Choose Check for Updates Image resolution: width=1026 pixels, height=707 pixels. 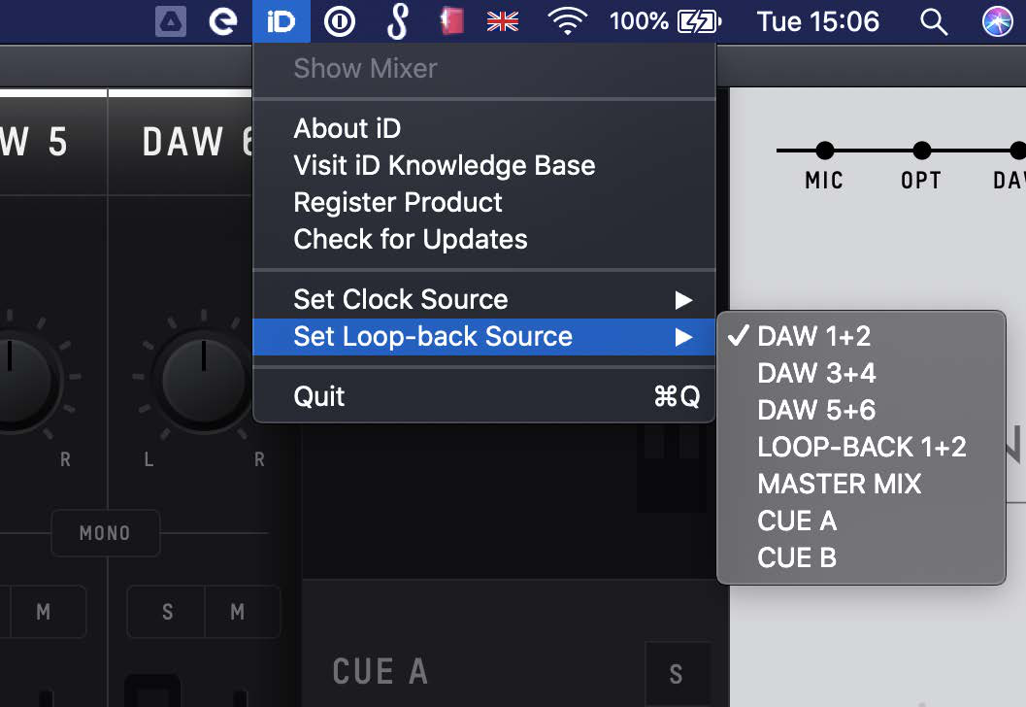tap(484, 239)
